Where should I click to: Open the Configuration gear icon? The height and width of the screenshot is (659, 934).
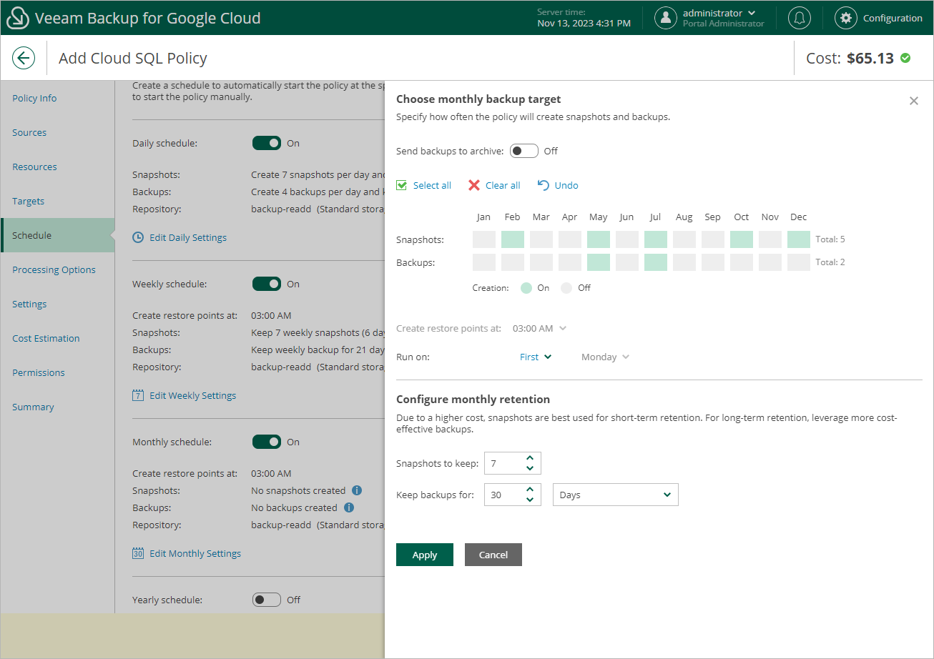(846, 18)
